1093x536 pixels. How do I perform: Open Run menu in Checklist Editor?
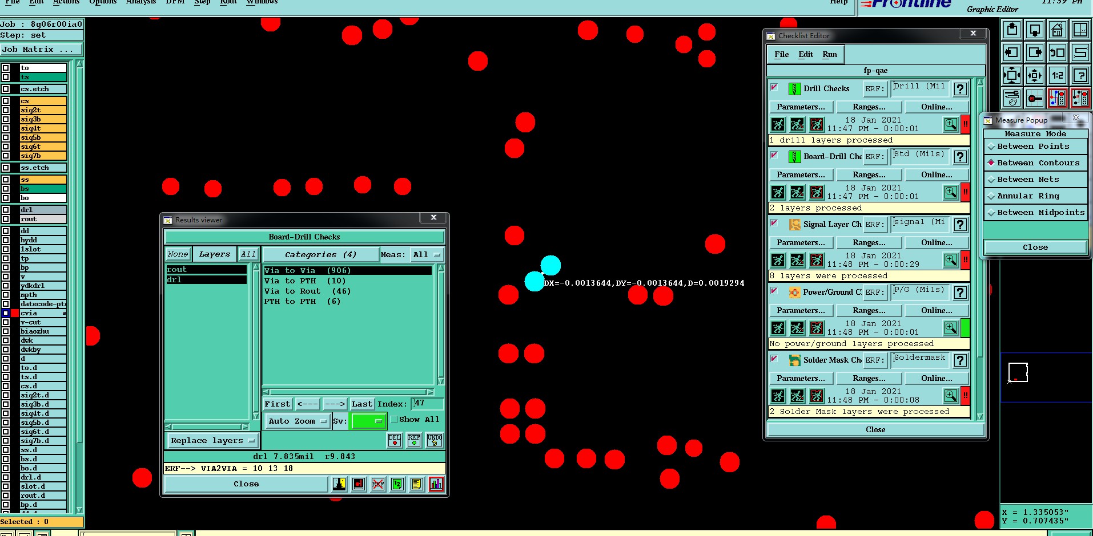tap(830, 55)
